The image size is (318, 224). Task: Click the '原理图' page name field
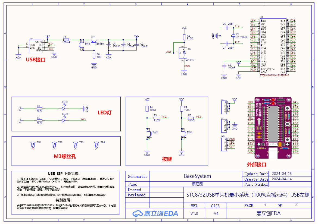[197, 184]
